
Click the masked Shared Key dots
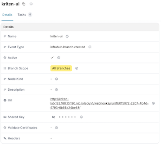pos(67,117)
